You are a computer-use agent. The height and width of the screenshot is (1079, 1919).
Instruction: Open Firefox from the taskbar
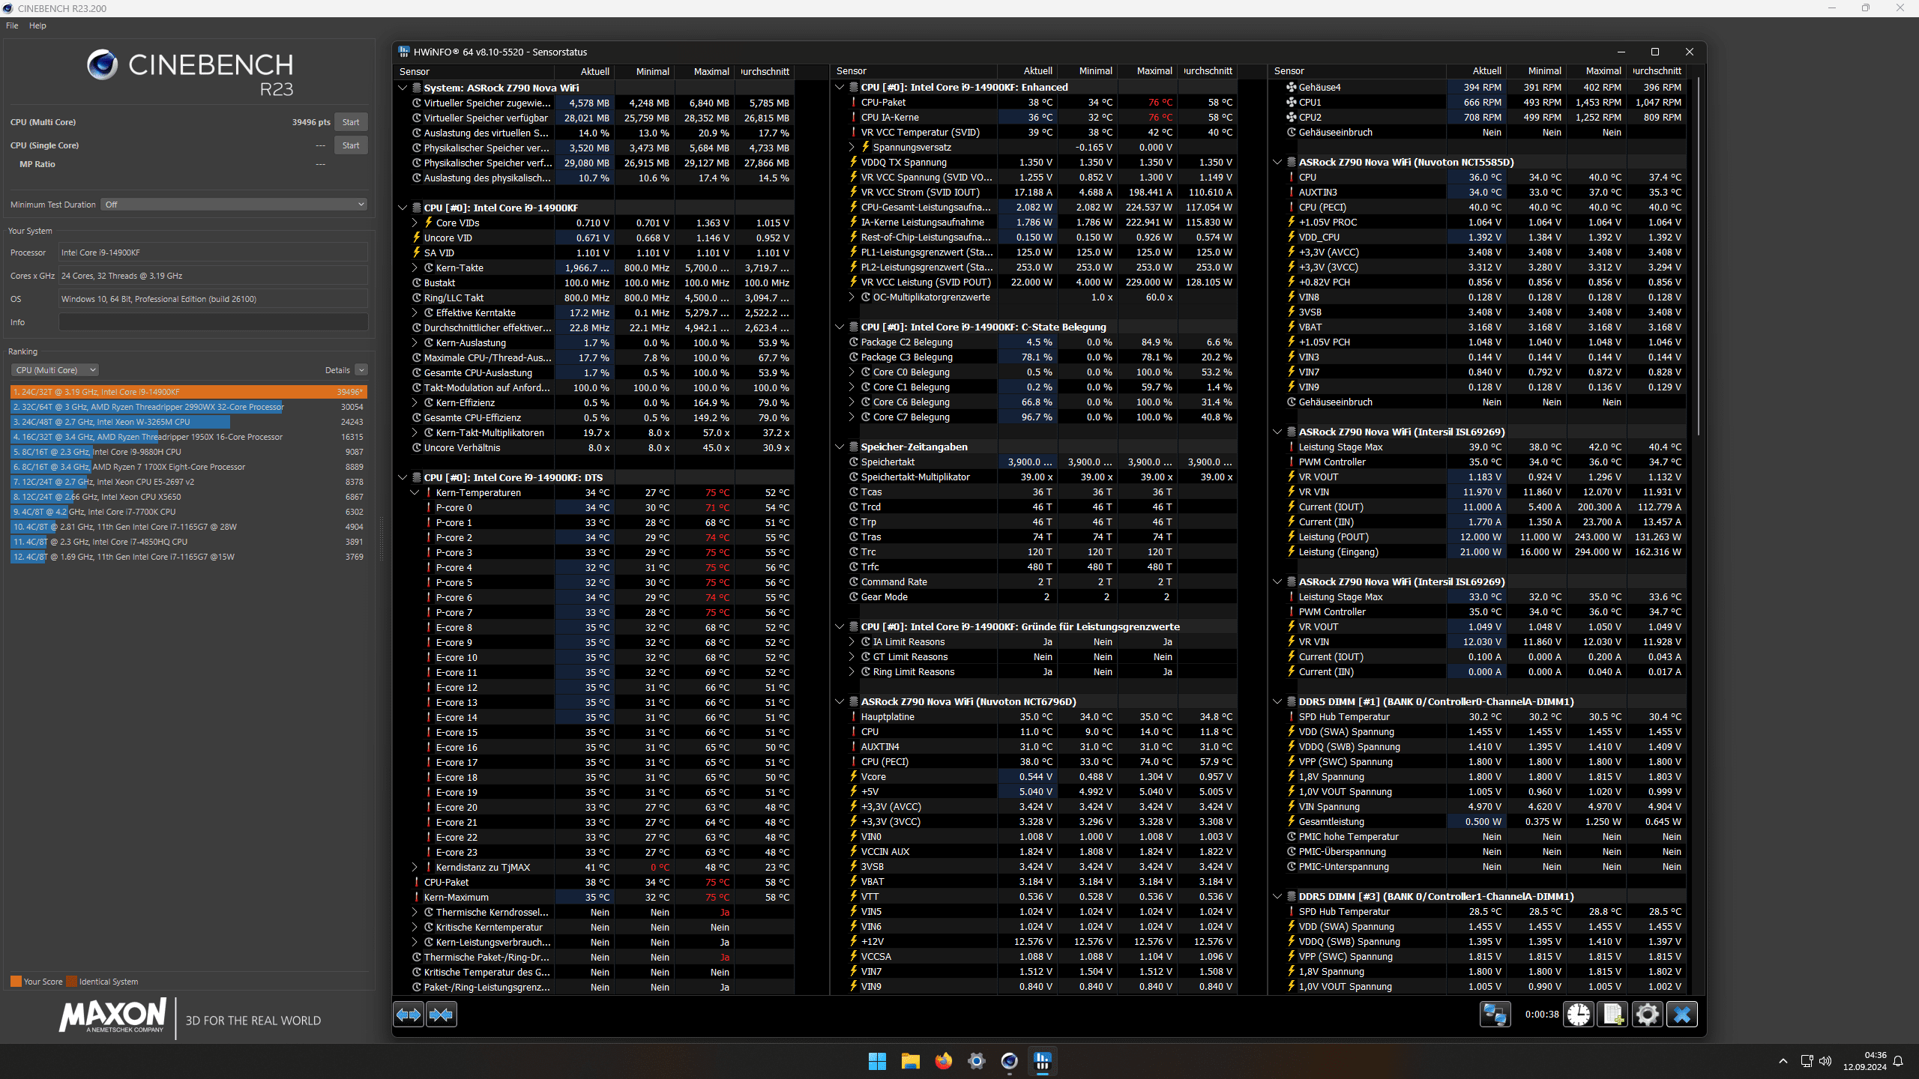[943, 1061]
